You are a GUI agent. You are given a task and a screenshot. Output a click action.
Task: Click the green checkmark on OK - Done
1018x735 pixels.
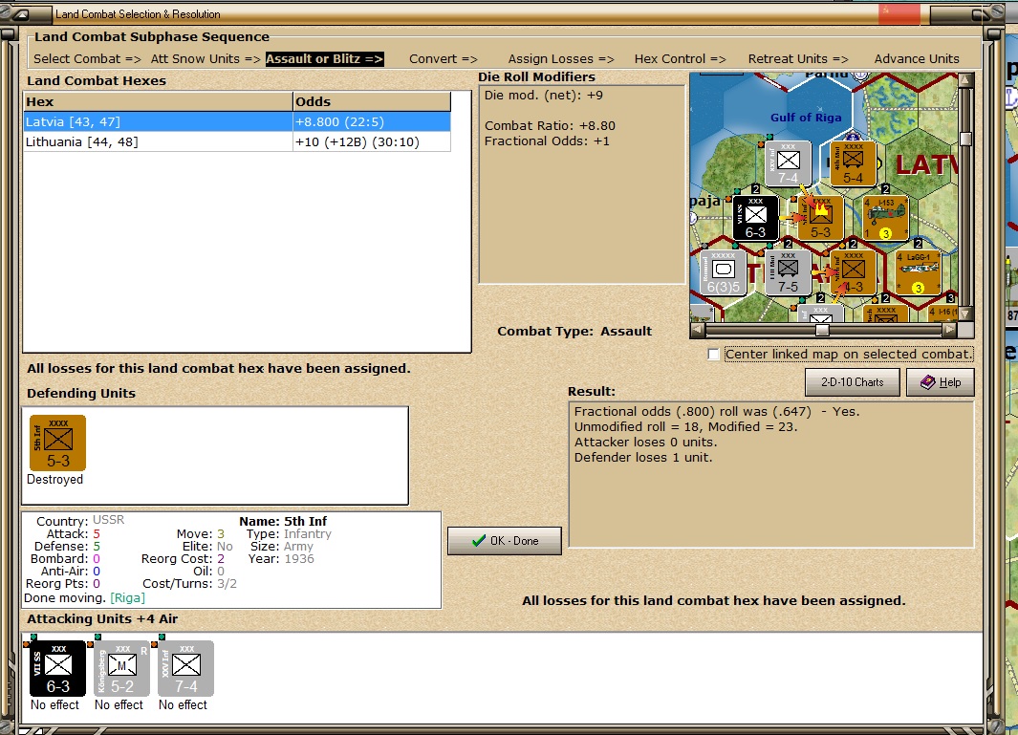pyautogui.click(x=479, y=540)
